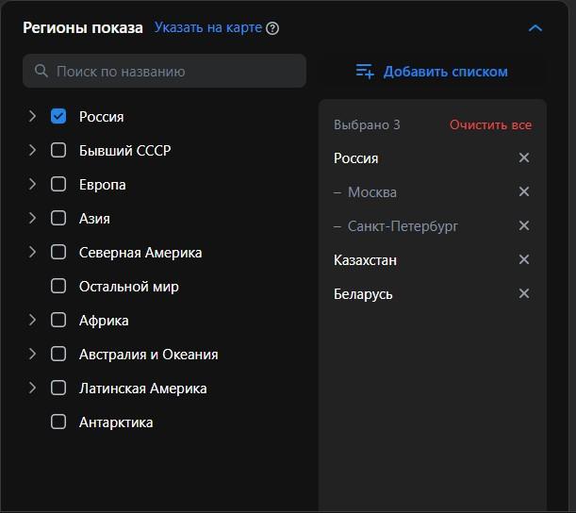This screenshot has height=513, width=576.
Task: Expand the Азия subregions
Action: [32, 219]
